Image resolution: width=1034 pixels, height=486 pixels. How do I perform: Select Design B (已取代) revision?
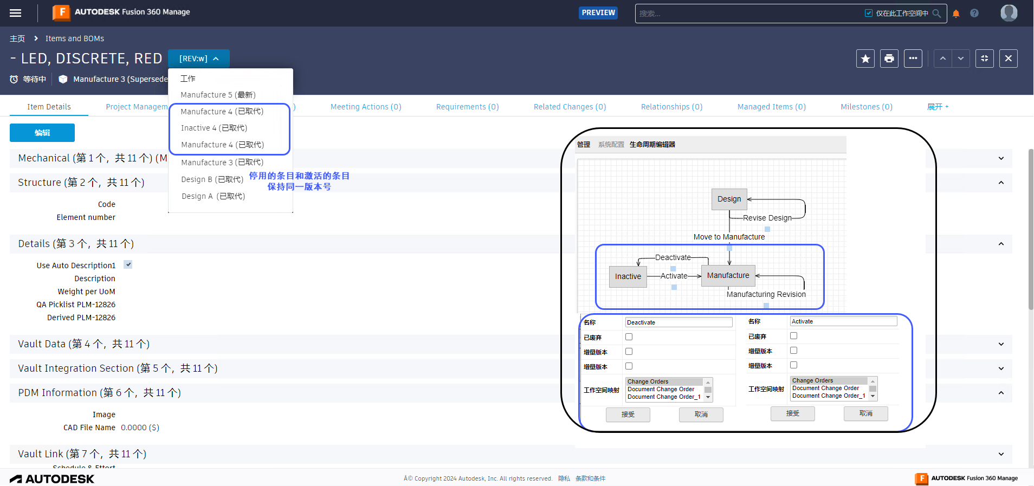coord(212,179)
